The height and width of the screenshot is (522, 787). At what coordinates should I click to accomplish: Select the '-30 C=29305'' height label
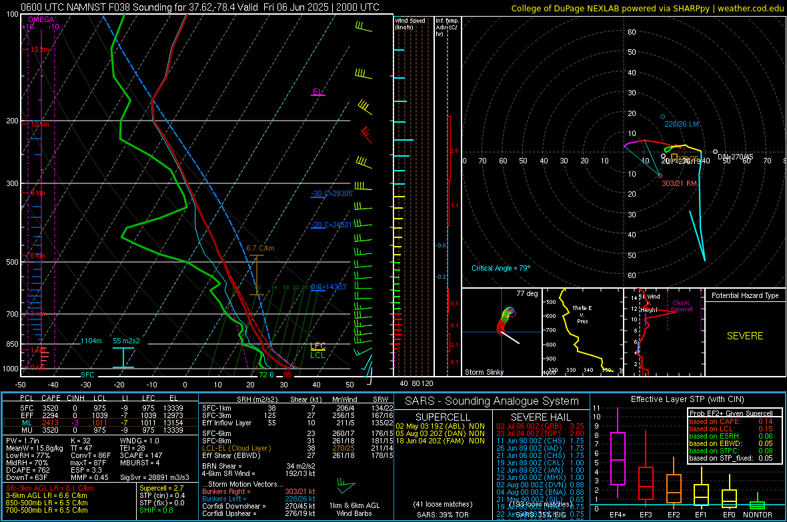point(332,193)
